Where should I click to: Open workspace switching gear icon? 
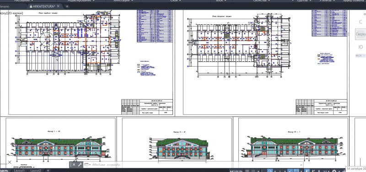(x=334, y=171)
